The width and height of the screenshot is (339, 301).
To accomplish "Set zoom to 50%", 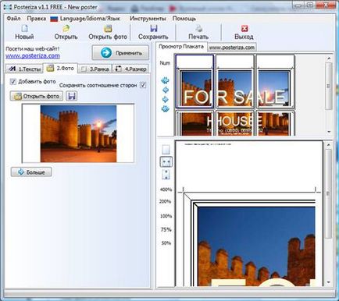I will [166, 243].
